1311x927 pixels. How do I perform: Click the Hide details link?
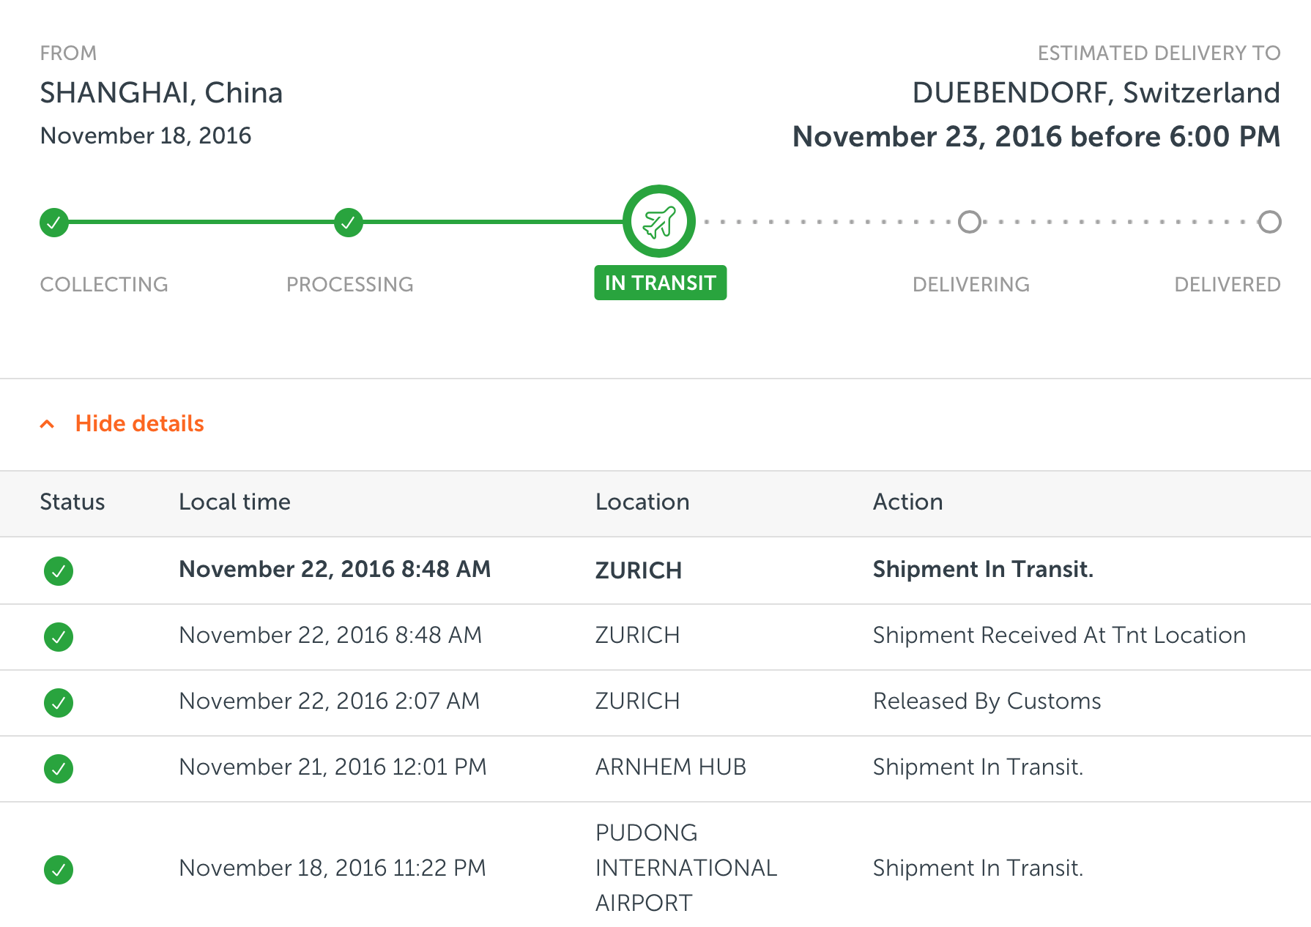coord(139,423)
